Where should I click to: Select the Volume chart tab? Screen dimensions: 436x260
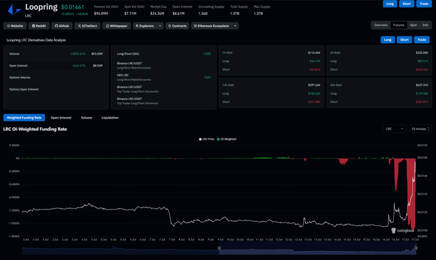pyautogui.click(x=87, y=118)
